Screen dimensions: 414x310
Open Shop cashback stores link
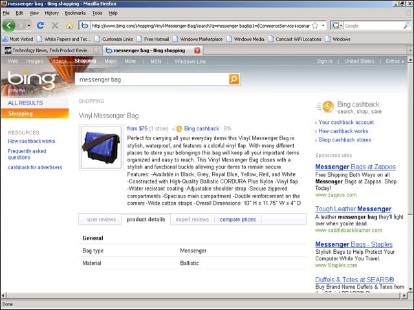tap(345, 139)
